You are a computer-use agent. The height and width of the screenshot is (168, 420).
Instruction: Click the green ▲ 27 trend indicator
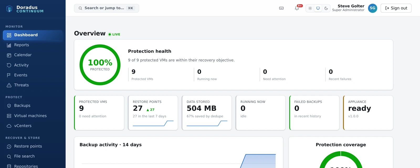[150, 110]
